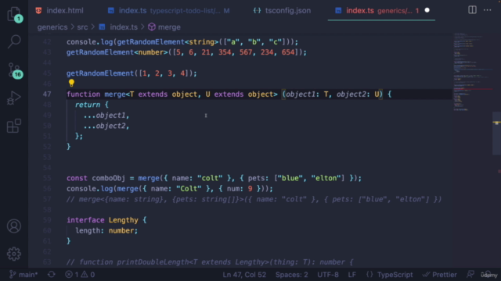This screenshot has height=281, width=501.
Task: Click console.log on line 56
Action: coord(89,189)
